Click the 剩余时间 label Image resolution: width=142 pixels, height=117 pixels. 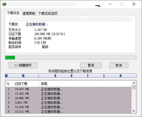coord(15,43)
